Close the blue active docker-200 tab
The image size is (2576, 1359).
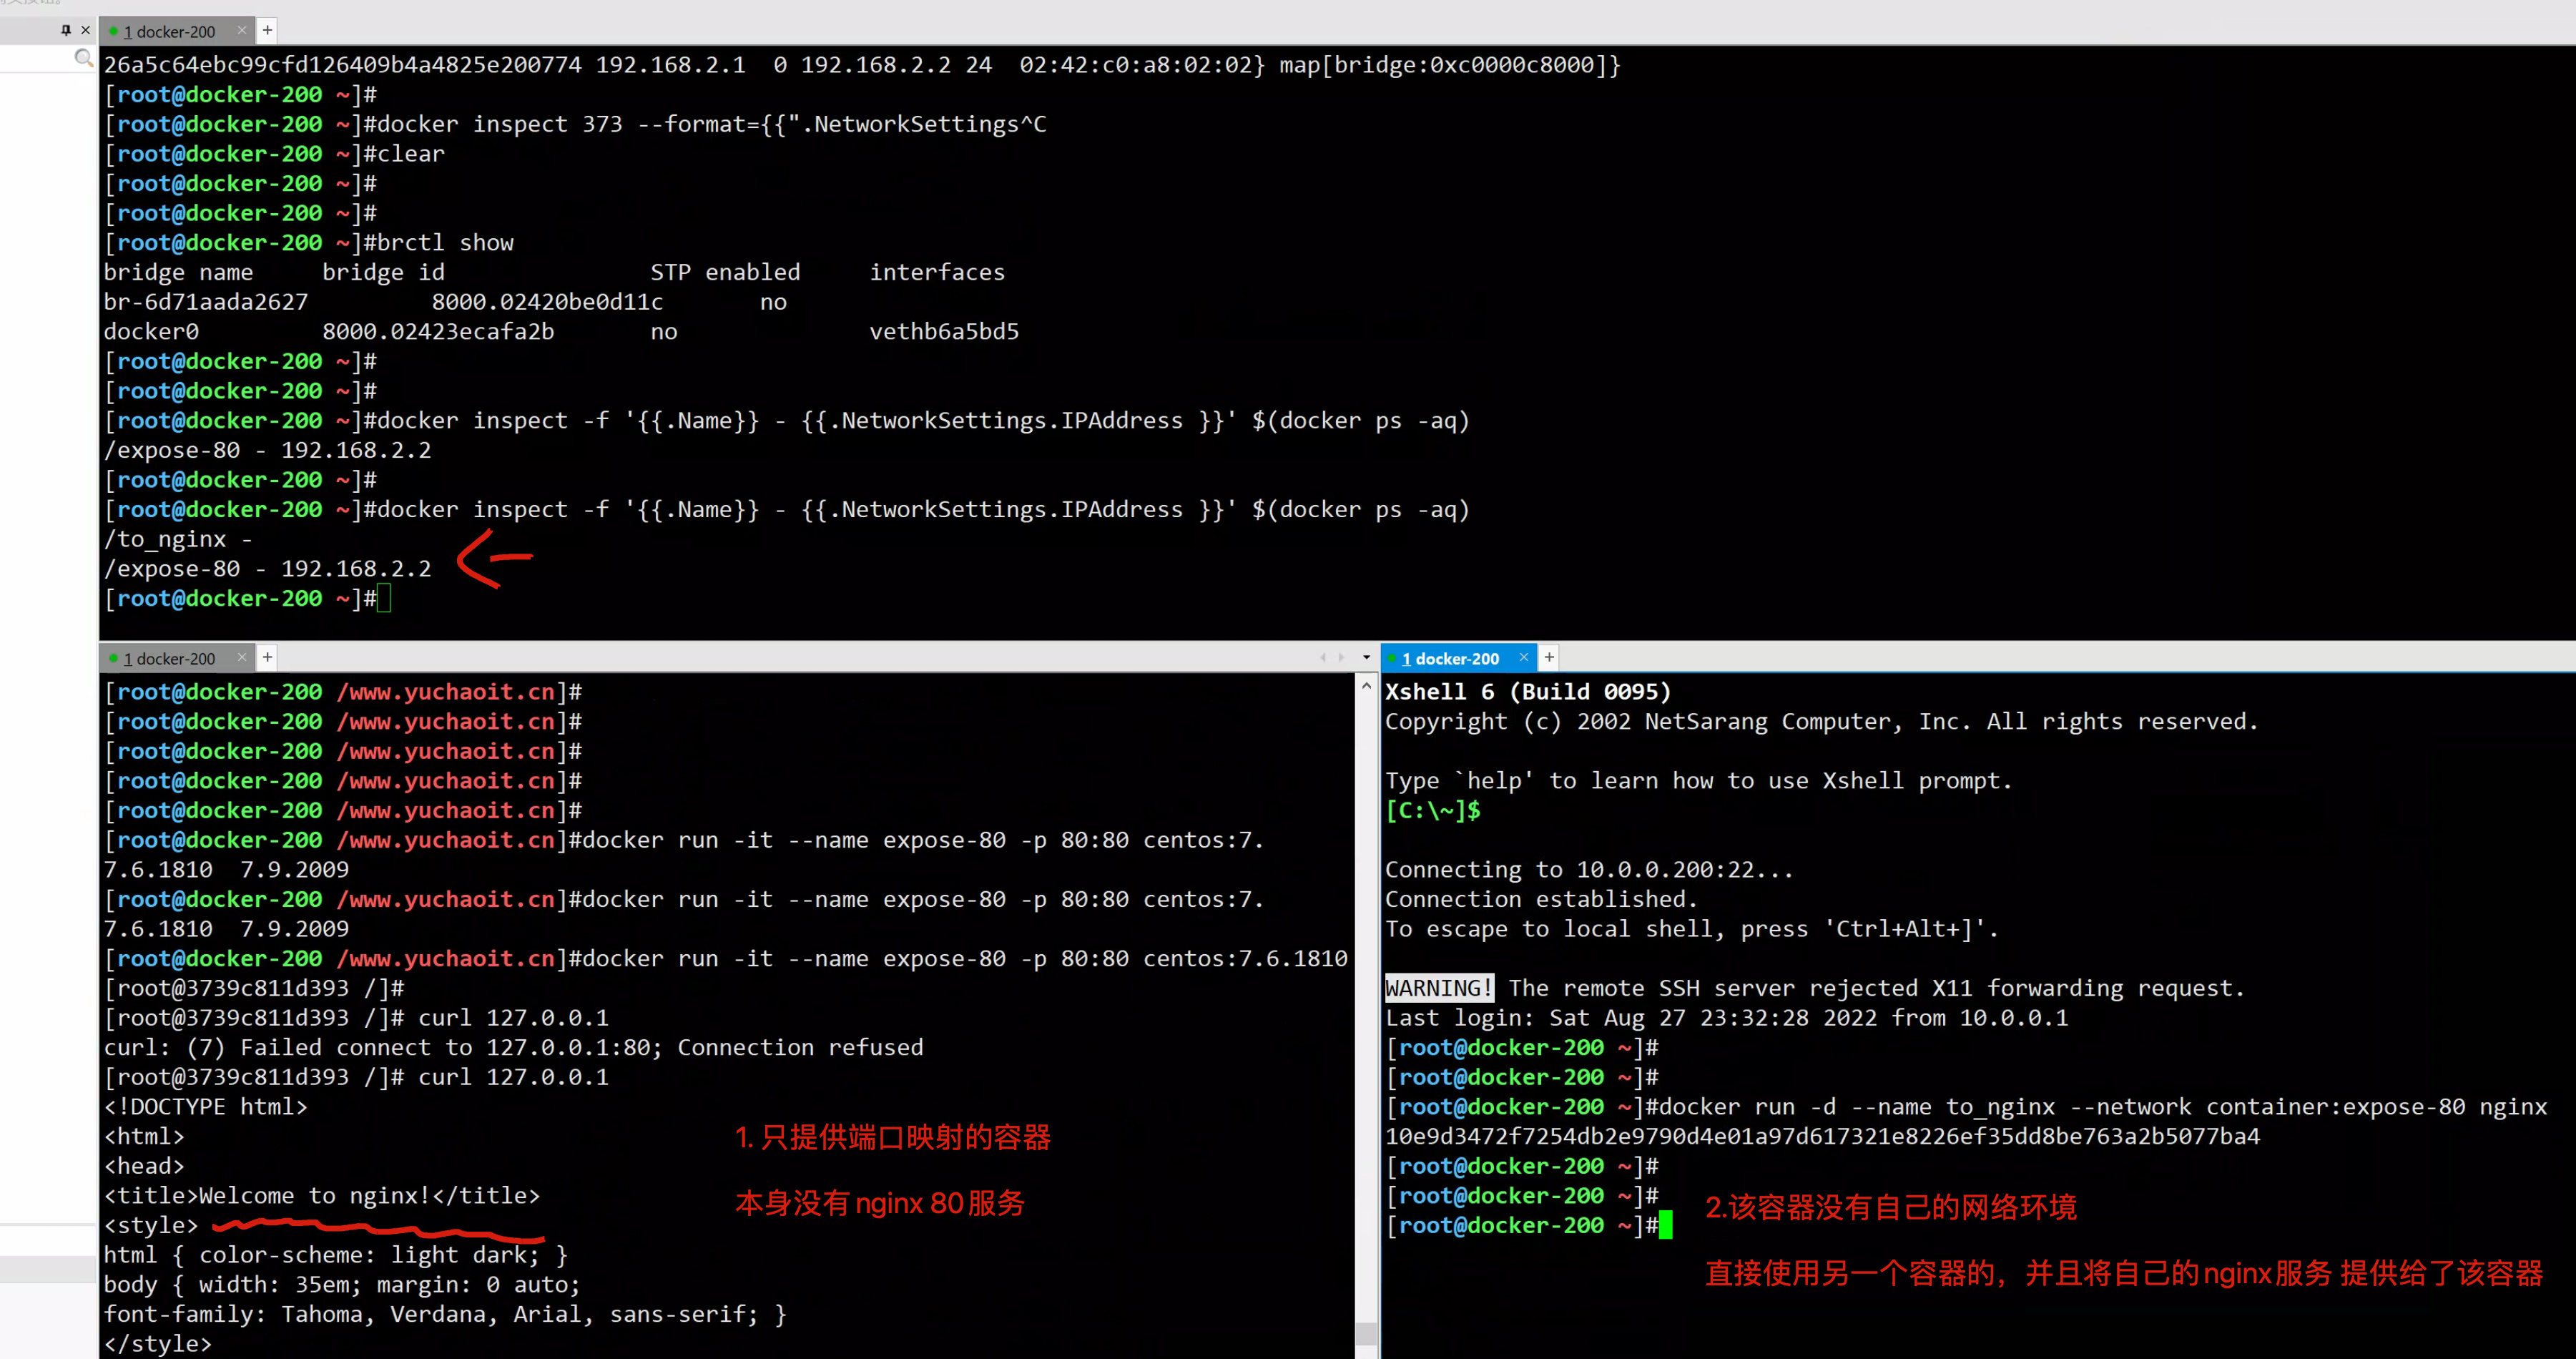[x=1523, y=658]
